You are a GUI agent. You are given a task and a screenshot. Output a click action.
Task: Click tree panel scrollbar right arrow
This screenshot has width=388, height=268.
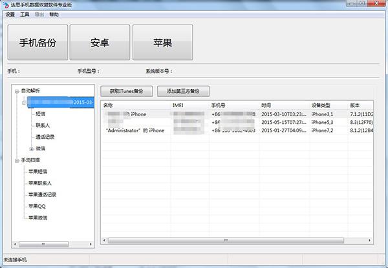point(91,244)
